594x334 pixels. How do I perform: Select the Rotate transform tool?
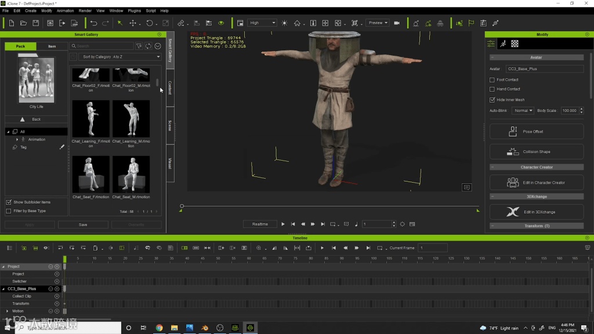coord(149,23)
